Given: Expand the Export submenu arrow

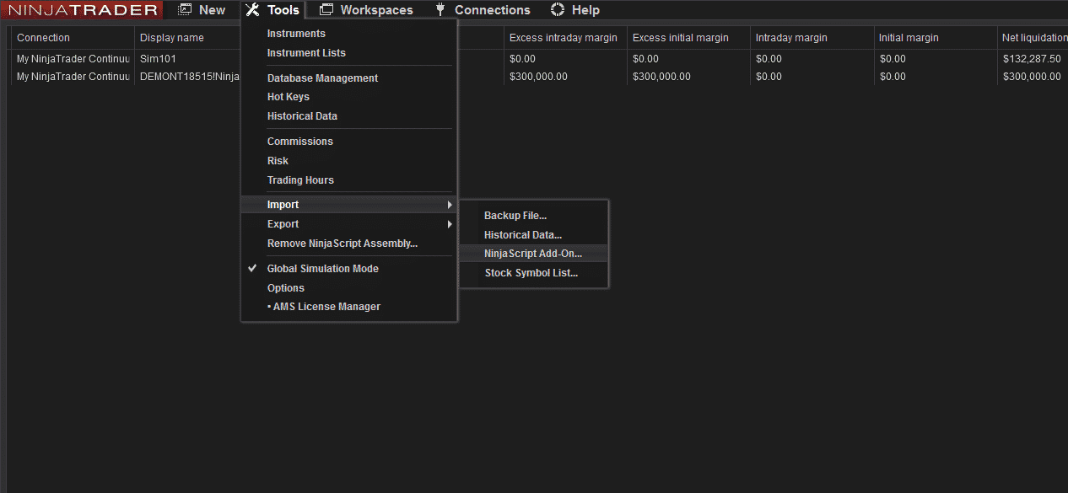Looking at the screenshot, I should point(450,224).
